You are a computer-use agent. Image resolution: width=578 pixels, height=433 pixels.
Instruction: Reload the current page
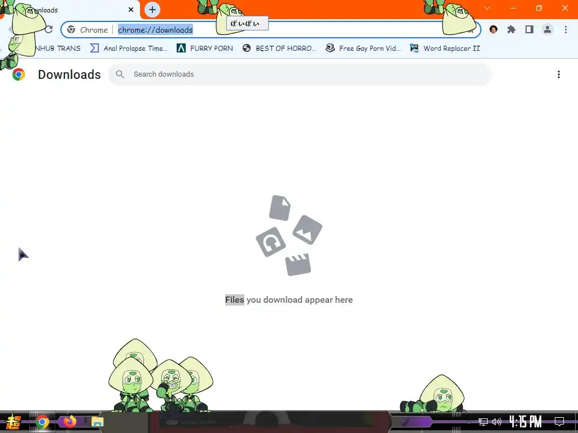click(x=49, y=29)
